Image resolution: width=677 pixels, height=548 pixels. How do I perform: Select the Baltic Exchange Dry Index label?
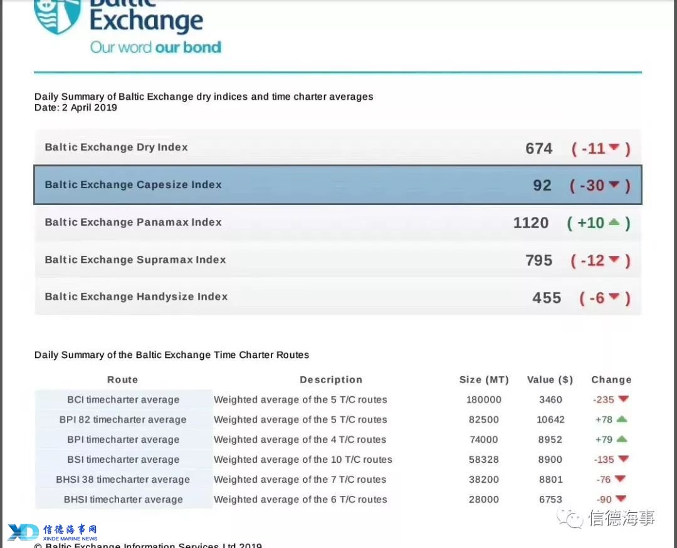pyautogui.click(x=116, y=147)
